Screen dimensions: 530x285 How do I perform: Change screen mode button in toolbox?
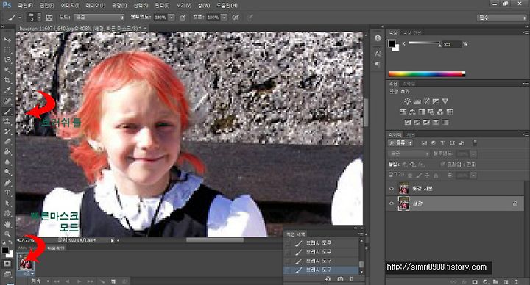point(7,274)
